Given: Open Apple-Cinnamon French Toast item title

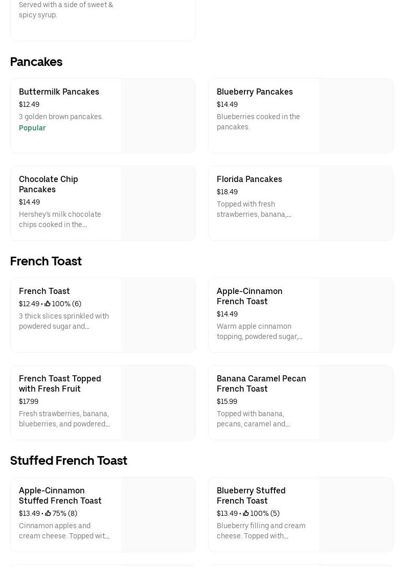Looking at the screenshot, I should click(249, 296).
